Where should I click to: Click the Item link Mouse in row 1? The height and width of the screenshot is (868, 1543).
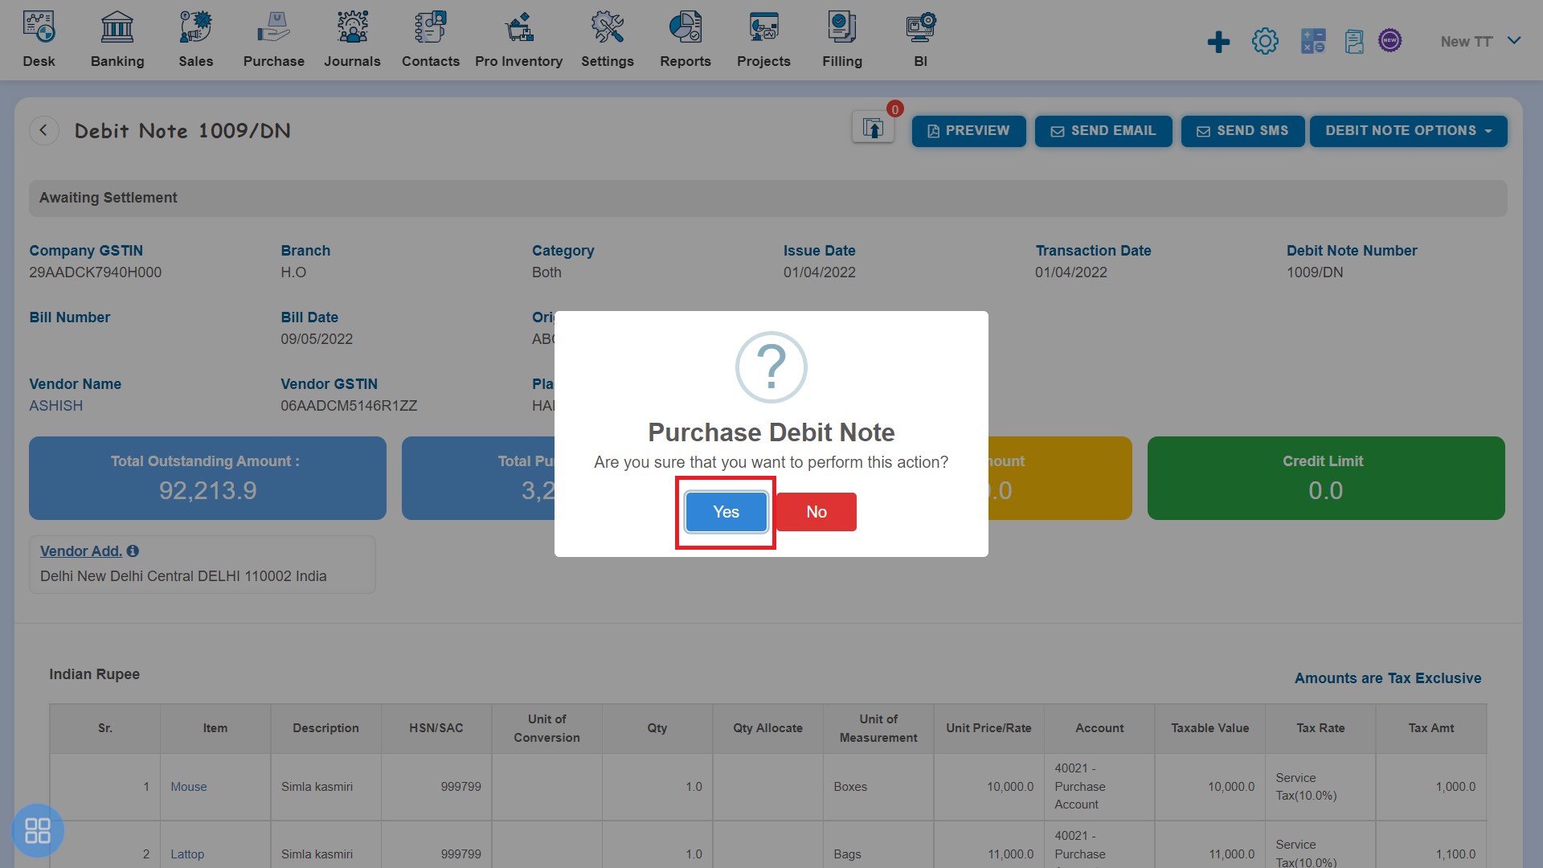click(189, 786)
